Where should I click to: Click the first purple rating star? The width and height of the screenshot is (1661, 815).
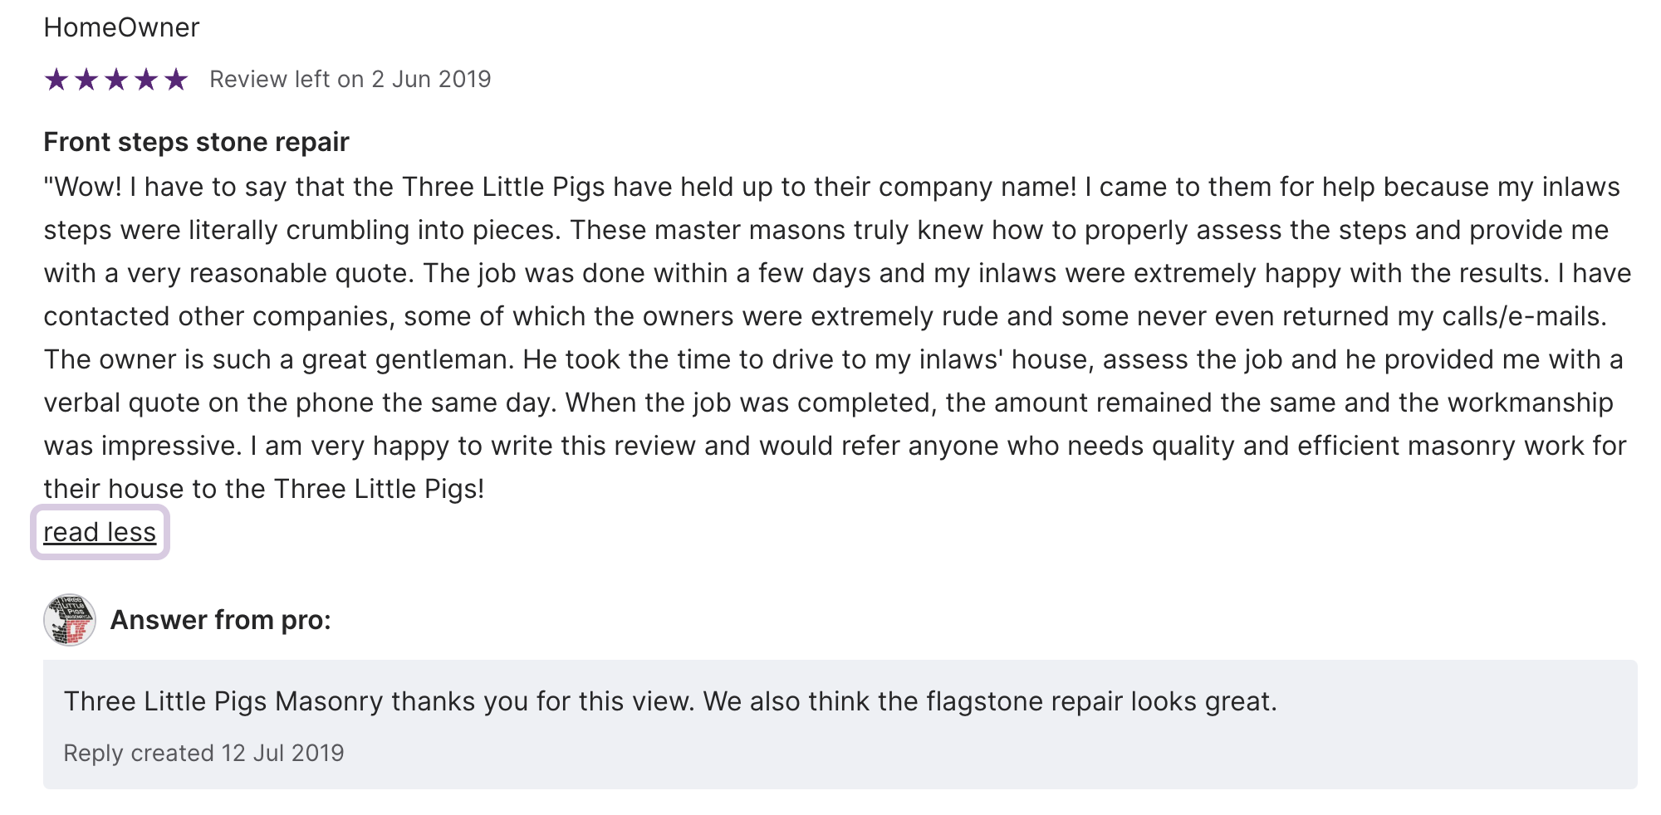[56, 80]
